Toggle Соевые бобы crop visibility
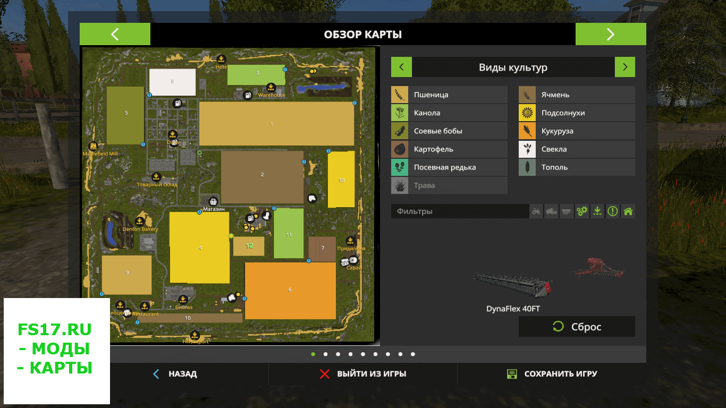 pos(449,131)
